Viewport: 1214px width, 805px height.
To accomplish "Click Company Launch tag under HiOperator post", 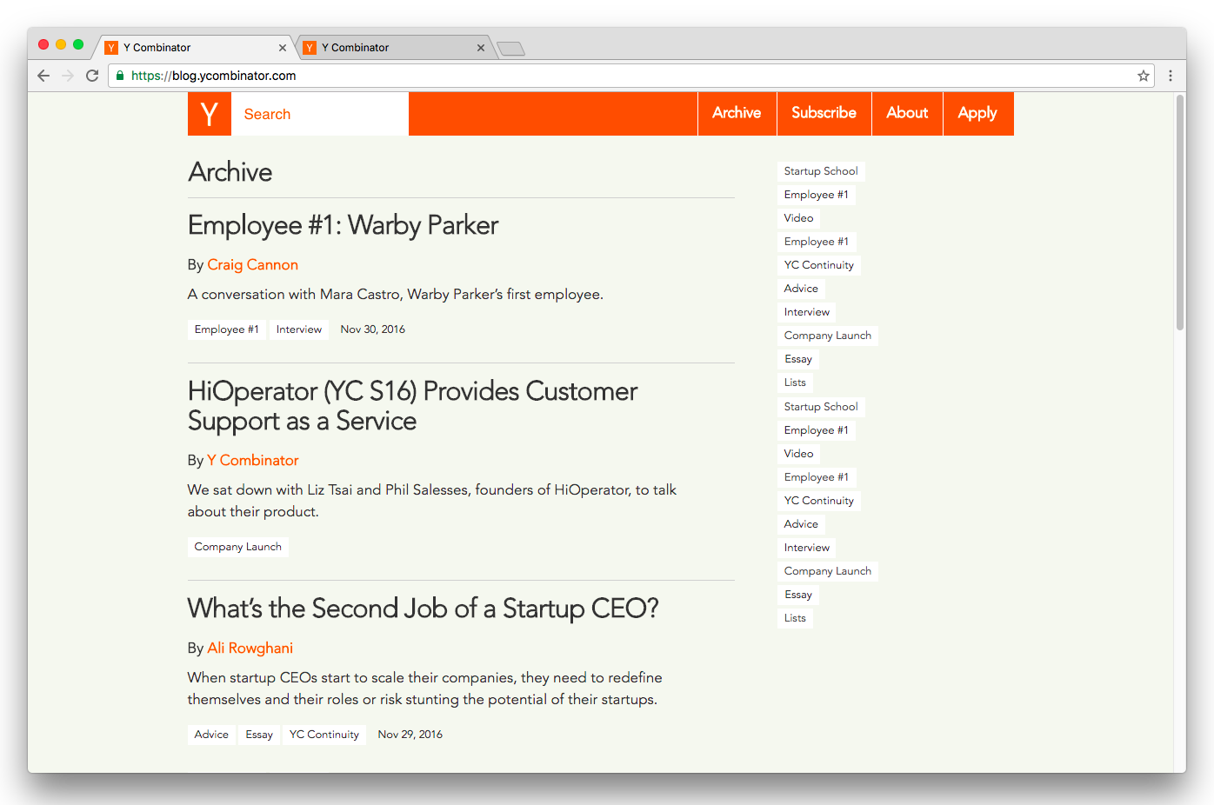I will 238,547.
